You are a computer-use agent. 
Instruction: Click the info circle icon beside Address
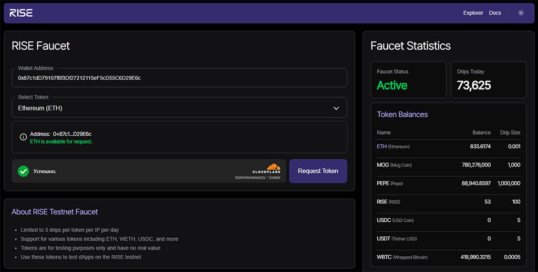tap(23, 137)
